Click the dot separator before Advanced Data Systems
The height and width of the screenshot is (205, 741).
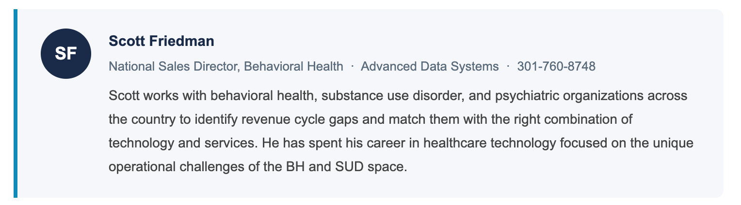(x=352, y=66)
